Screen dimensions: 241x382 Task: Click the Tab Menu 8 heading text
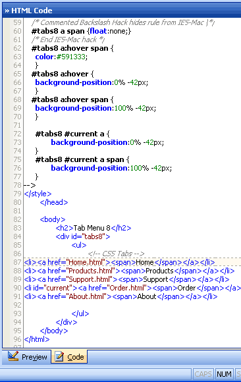pyautogui.click(x=92, y=228)
